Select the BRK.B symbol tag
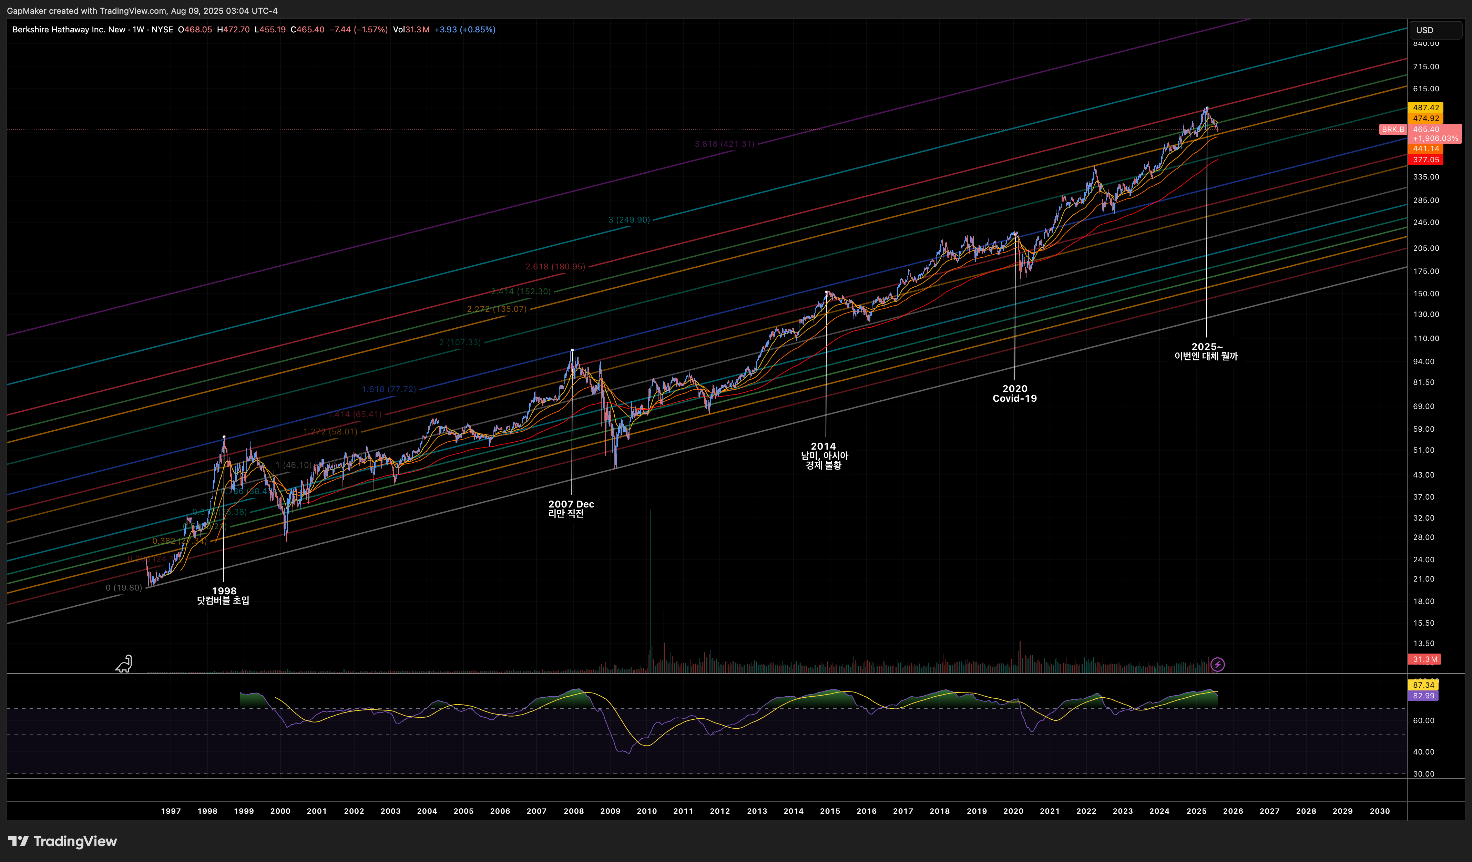This screenshot has height=862, width=1472. pyautogui.click(x=1392, y=130)
